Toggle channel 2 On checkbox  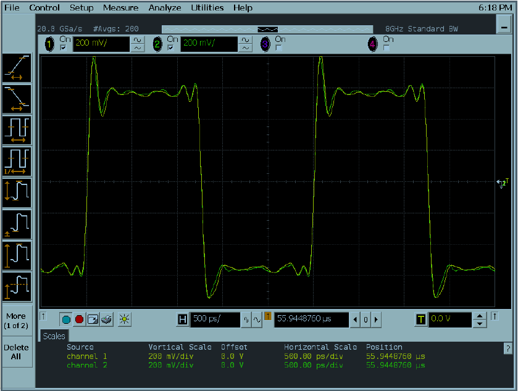171,48
